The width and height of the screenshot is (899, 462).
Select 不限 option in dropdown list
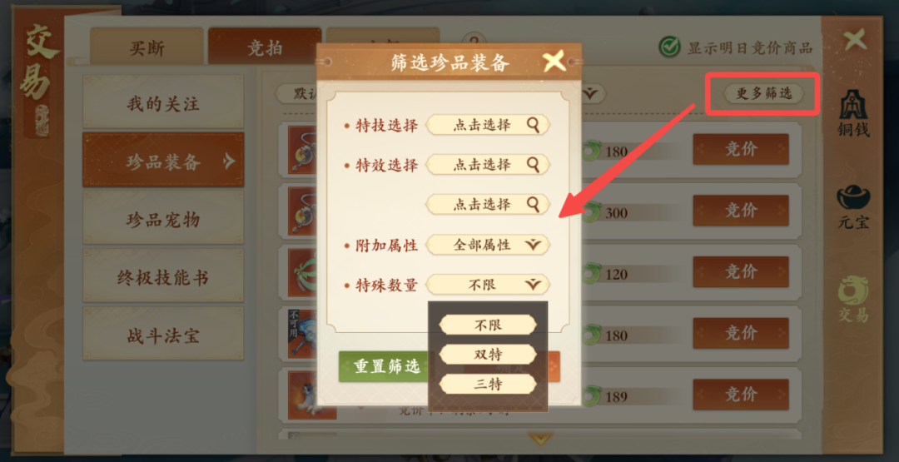(488, 325)
